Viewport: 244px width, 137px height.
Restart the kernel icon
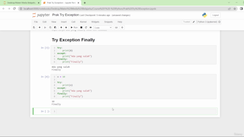(x=86, y=27)
